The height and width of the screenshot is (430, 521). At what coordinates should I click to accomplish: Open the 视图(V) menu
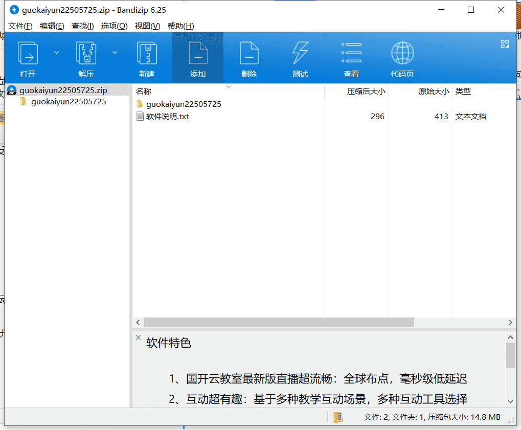pos(148,26)
